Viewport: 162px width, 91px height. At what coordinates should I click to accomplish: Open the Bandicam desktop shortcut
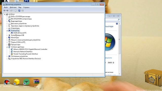tap(7, 82)
